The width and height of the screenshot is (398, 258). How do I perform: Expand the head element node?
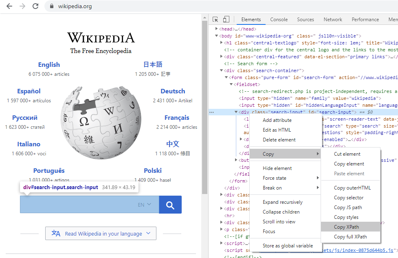pos(217,29)
